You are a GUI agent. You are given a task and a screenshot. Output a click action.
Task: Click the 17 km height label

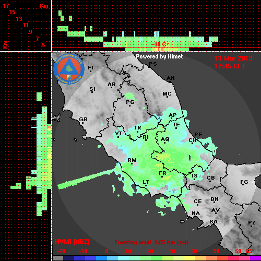click(6, 6)
